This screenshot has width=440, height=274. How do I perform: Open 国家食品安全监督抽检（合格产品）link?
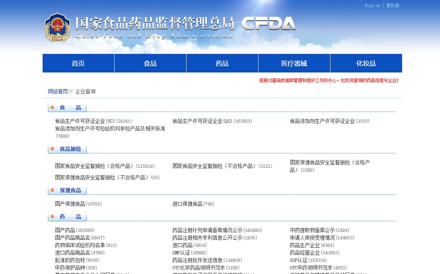click(105, 166)
